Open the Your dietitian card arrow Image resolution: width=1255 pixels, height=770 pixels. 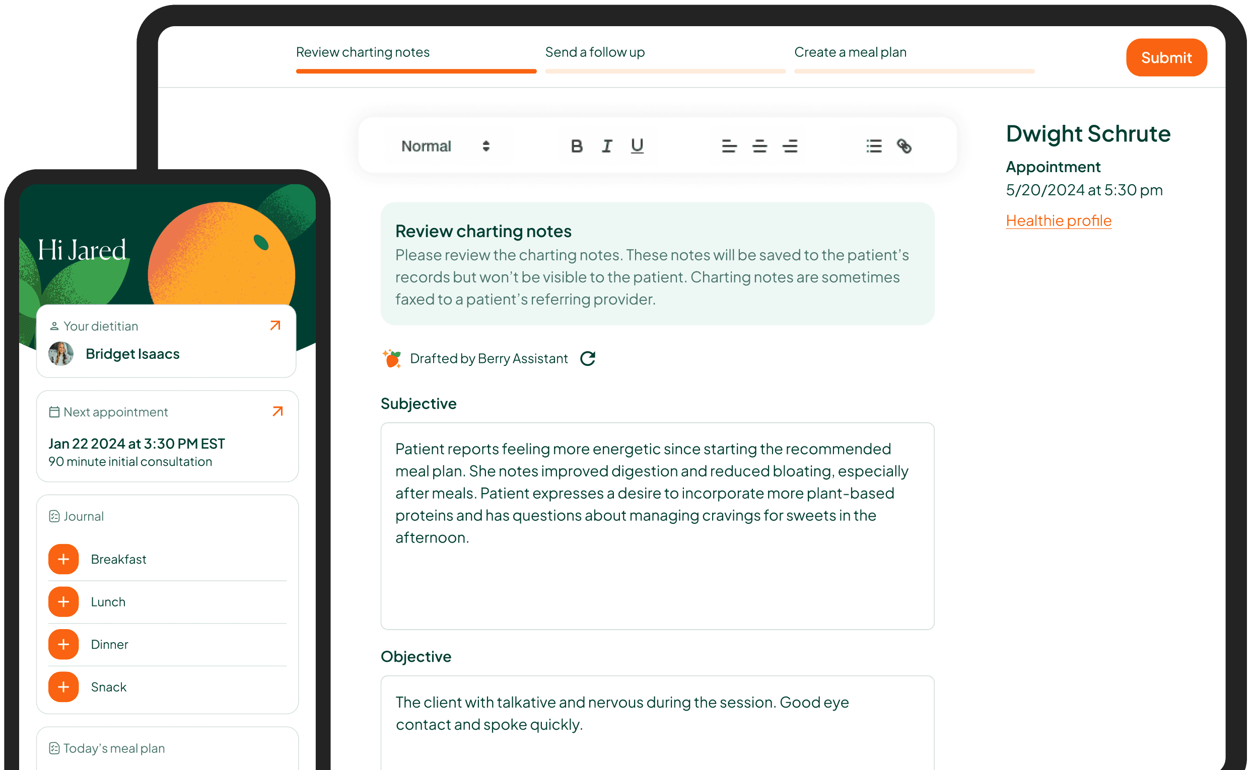pyautogui.click(x=275, y=326)
